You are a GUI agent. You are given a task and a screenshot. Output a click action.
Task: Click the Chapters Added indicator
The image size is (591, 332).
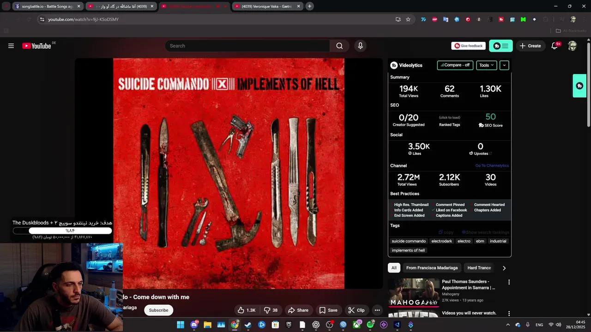pyautogui.click(x=485, y=210)
